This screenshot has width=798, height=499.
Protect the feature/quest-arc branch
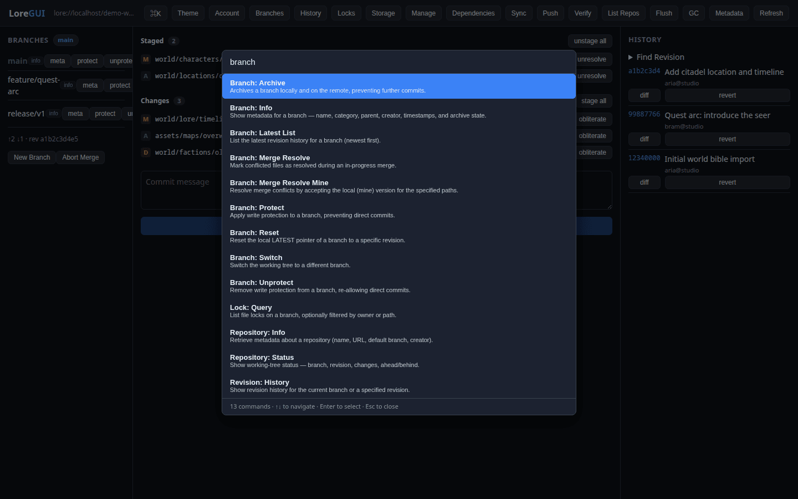coord(120,85)
